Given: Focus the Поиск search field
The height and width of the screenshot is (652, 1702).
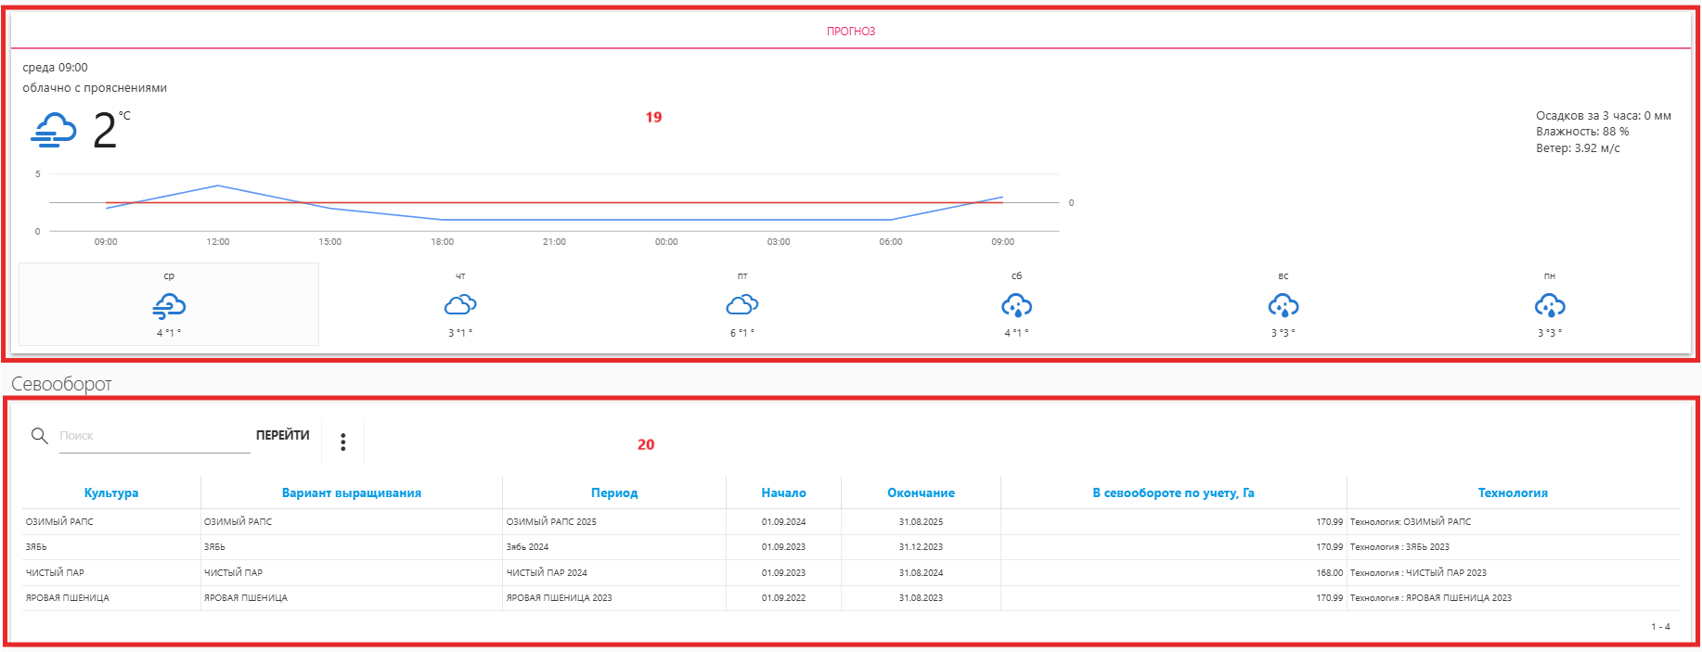Looking at the screenshot, I should pyautogui.click(x=154, y=436).
